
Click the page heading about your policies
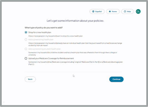click(x=75, y=21)
